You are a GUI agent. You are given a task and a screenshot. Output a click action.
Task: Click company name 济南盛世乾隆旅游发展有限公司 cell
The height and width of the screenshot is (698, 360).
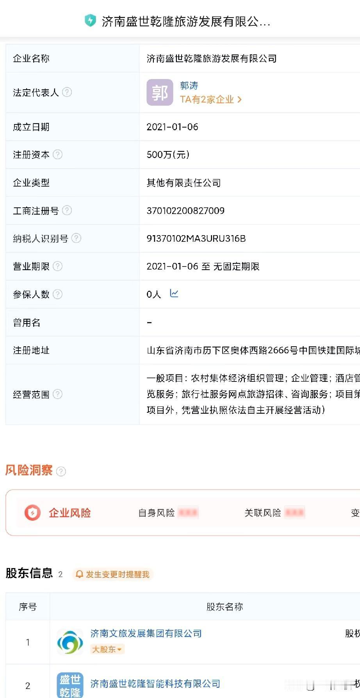coord(212,59)
